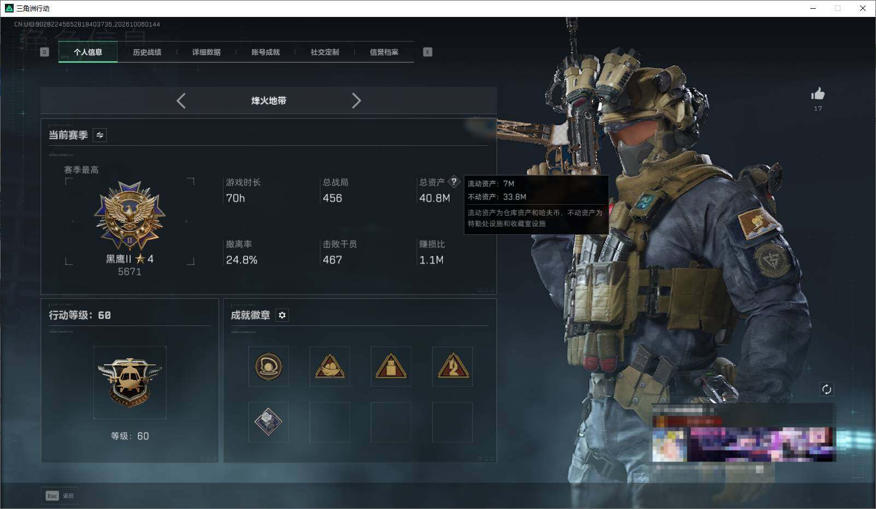876x509 pixels.
Task: Toggle the 当前赛季 season switch icon
Action: point(100,135)
